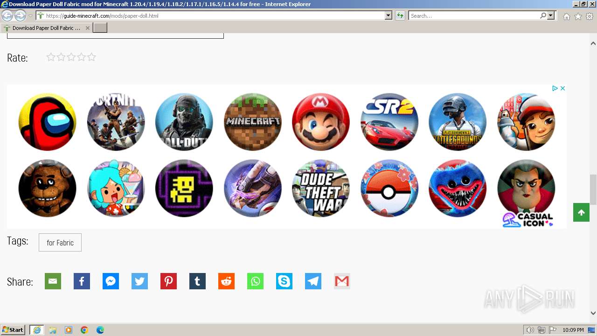This screenshot has width=597, height=336.
Task: Click the browser Search field
Action: click(x=474, y=16)
